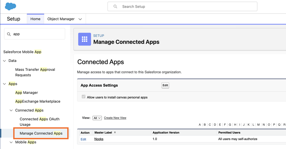Click the Search Setup magnifier icon
Screen dimensions: 286x149
coord(115,7)
